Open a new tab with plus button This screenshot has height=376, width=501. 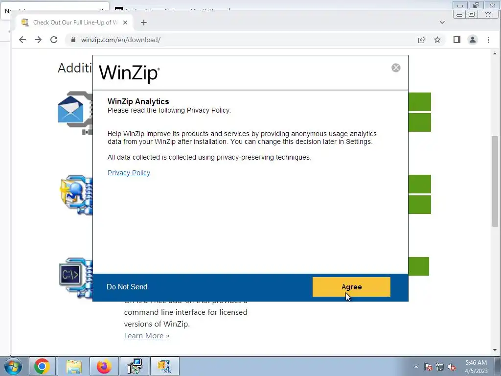click(x=144, y=23)
